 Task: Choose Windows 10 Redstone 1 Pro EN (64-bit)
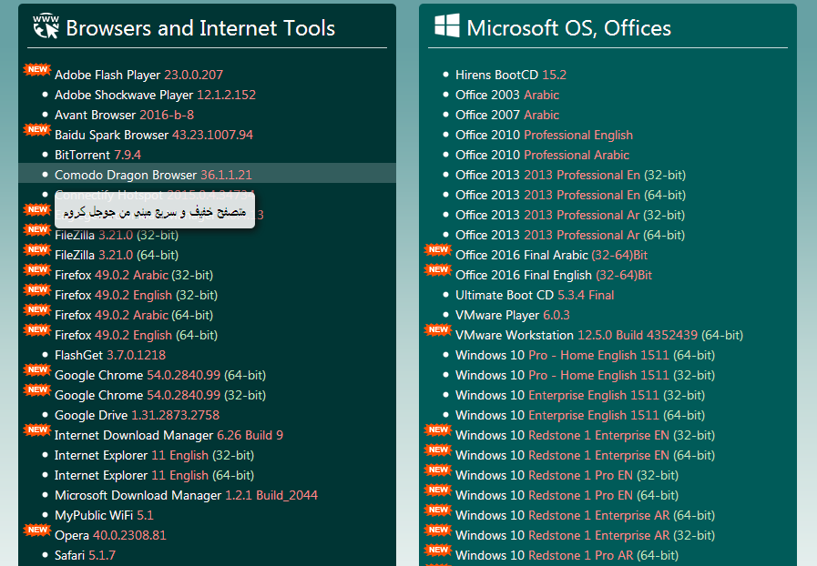point(567,495)
